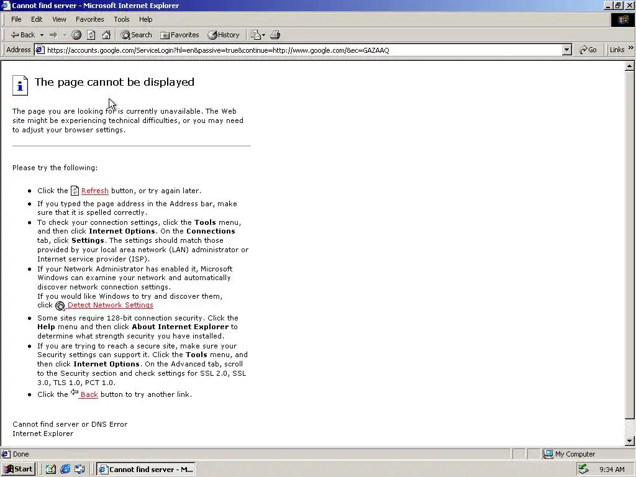Click the Back arrow toolbar button
The height and width of the screenshot is (477, 636).
[x=23, y=35]
